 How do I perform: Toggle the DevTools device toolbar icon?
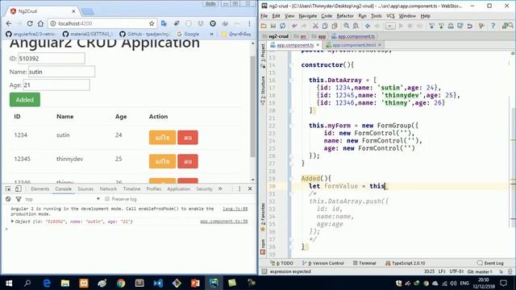click(x=18, y=188)
